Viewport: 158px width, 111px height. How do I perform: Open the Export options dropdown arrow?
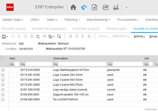(x=54, y=37)
